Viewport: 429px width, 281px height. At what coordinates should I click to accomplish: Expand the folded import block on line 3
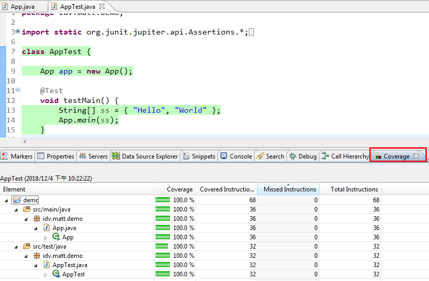tap(18, 31)
